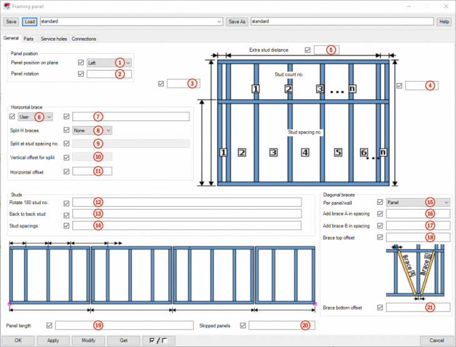Open the Horizontal brace User dropdown
This screenshot has width=456, height=347.
point(35,117)
